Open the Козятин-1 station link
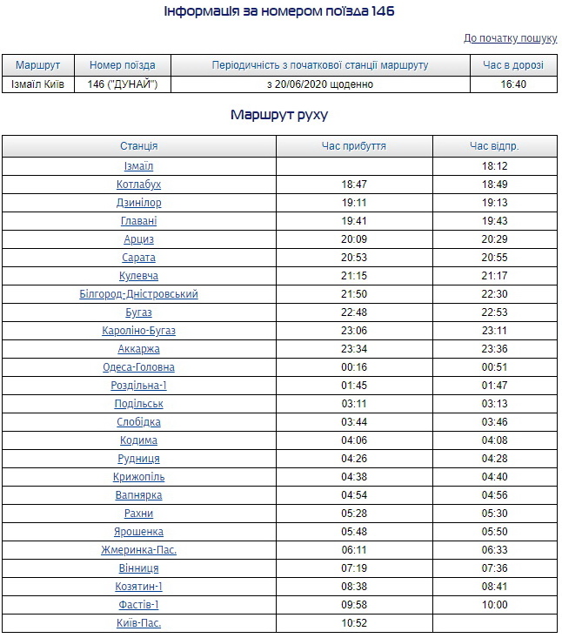Image resolution: width=562 pixels, height=638 pixels. coord(139,587)
